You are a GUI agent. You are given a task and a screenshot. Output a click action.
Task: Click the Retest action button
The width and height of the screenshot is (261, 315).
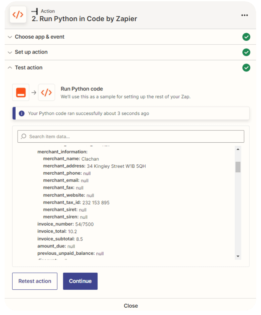click(35, 281)
